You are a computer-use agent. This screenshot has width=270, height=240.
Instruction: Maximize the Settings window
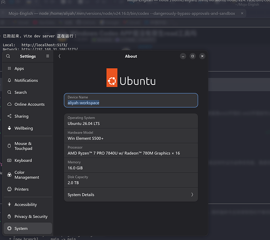click(193, 56)
